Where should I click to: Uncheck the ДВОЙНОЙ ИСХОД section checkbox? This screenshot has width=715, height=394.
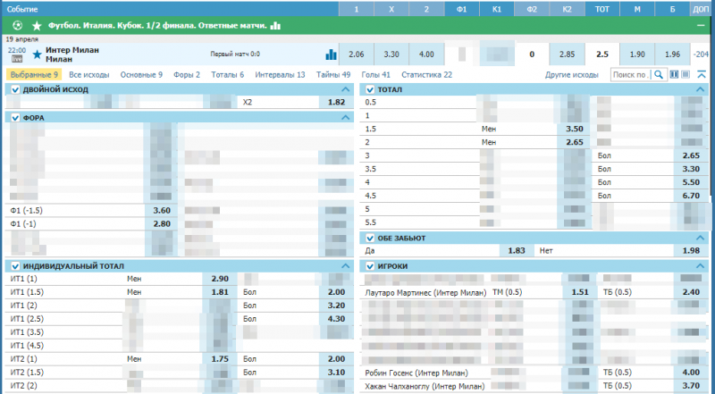click(15, 90)
